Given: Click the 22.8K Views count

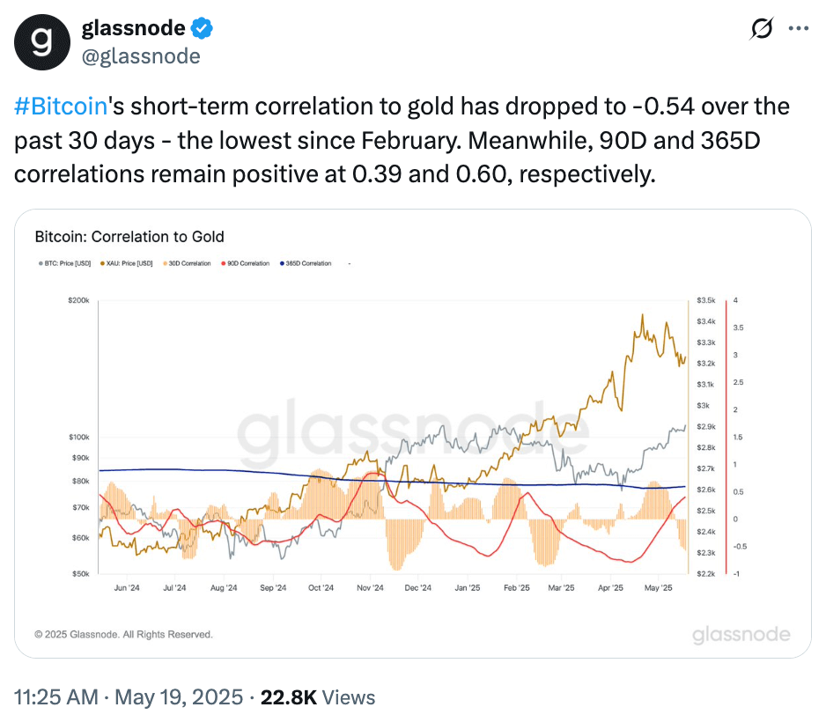Looking at the screenshot, I should point(319,697).
